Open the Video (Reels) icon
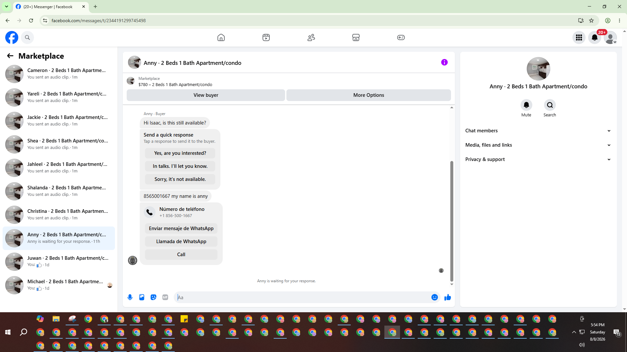 pyautogui.click(x=266, y=37)
